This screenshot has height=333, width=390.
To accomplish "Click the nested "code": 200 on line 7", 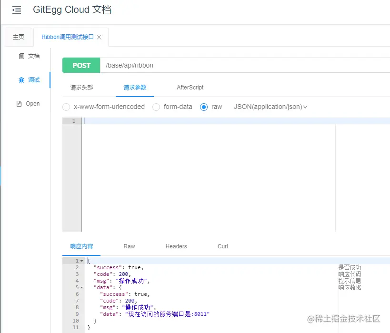I will 119,301.
